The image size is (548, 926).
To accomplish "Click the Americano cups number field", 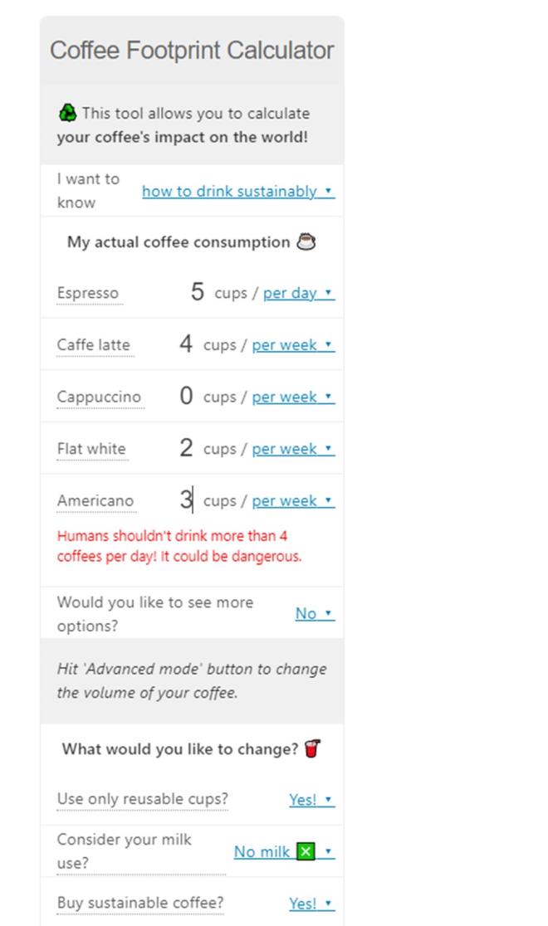I will 186,500.
